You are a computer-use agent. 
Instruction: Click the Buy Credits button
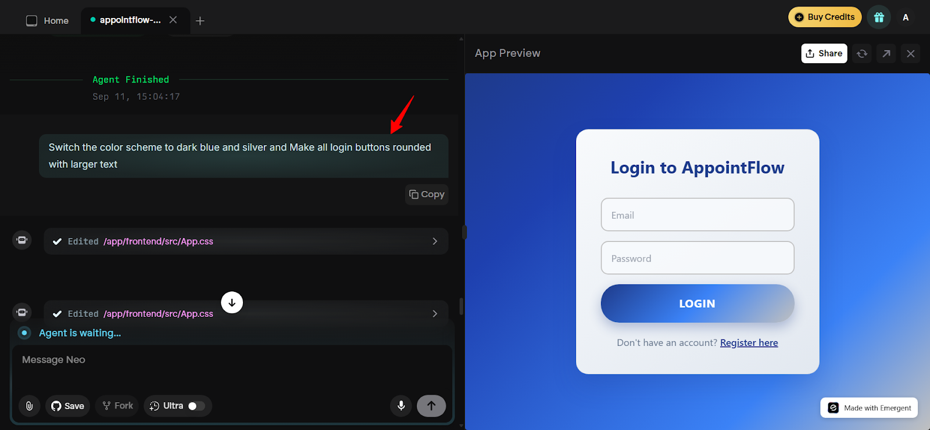click(x=825, y=17)
